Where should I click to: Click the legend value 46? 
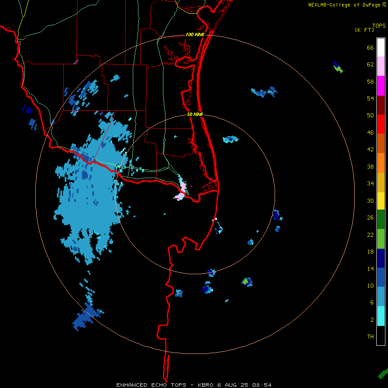[370, 133]
